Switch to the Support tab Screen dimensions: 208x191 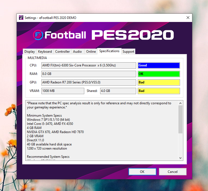pyautogui.click(x=128, y=52)
